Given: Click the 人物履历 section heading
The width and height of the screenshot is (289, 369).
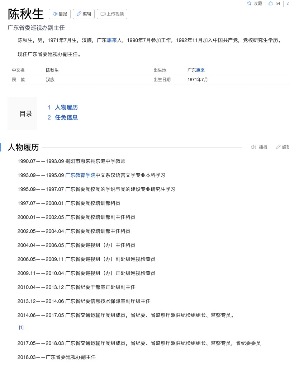Looking at the screenshot, I should click(x=23, y=147).
